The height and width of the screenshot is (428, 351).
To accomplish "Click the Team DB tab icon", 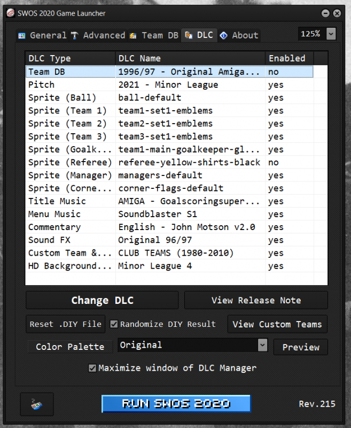I will point(132,36).
